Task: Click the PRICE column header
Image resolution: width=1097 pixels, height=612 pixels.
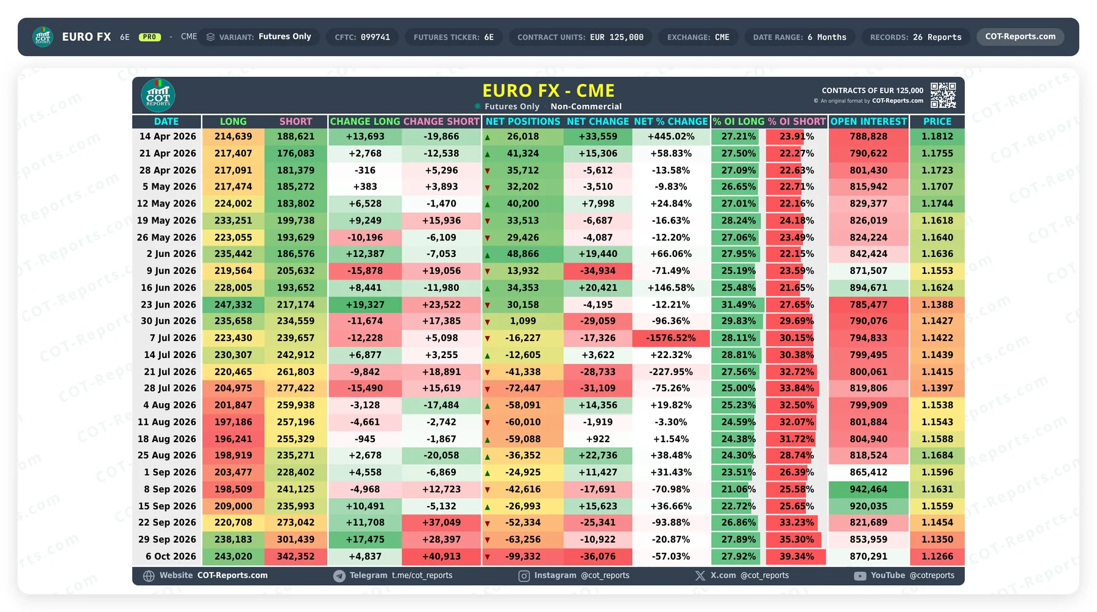Action: 937,121
